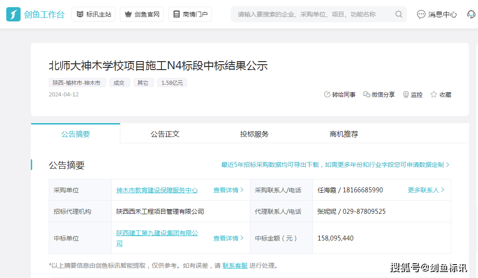Click the 收藏 star icon
This screenshot has height=278, width=478.
[x=433, y=95]
